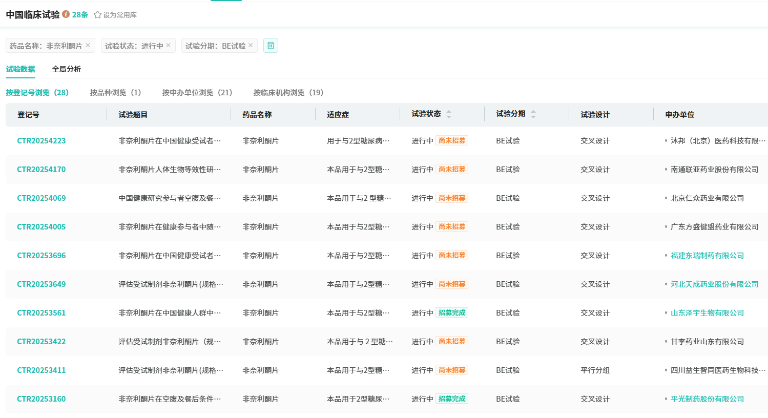The image size is (768, 418).
Task: Click the 招募完成 badge for CTR20253561
Action: pyautogui.click(x=452, y=313)
